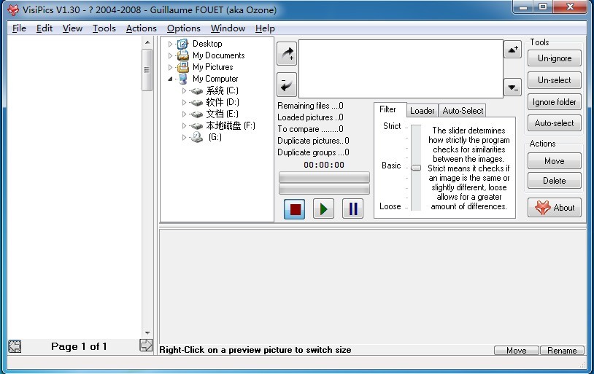Click the next page icon beside Page 1 of 1
Image resolution: width=594 pixels, height=374 pixels.
146,346
